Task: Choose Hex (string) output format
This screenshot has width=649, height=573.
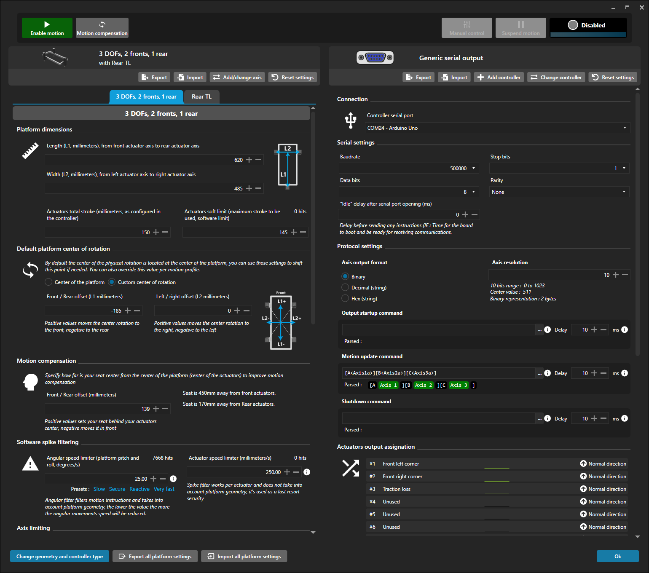Action: [x=345, y=299]
